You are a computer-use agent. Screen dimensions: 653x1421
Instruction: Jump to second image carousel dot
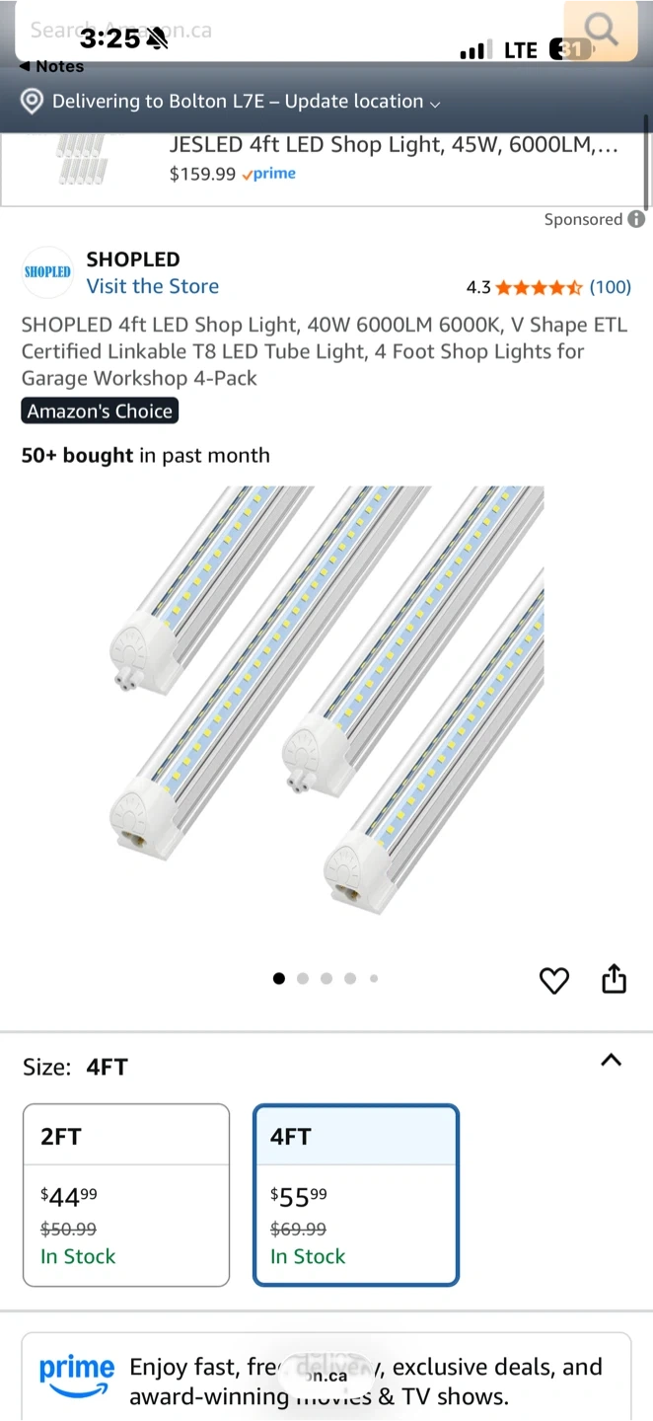(303, 979)
